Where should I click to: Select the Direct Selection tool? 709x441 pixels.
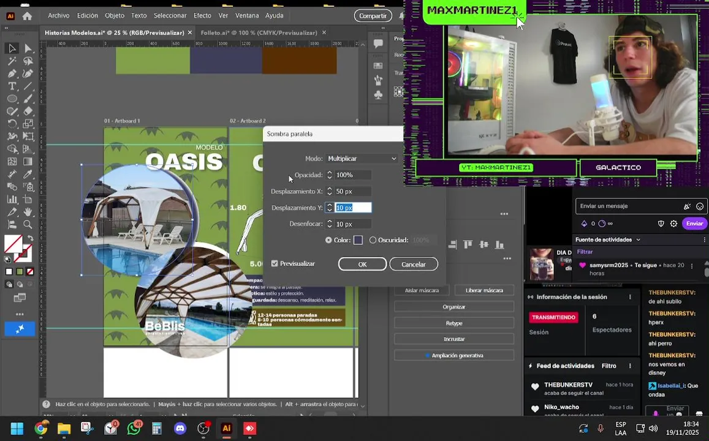point(28,48)
